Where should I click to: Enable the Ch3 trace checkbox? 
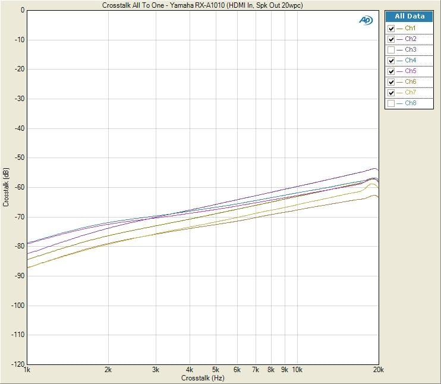[x=391, y=50]
